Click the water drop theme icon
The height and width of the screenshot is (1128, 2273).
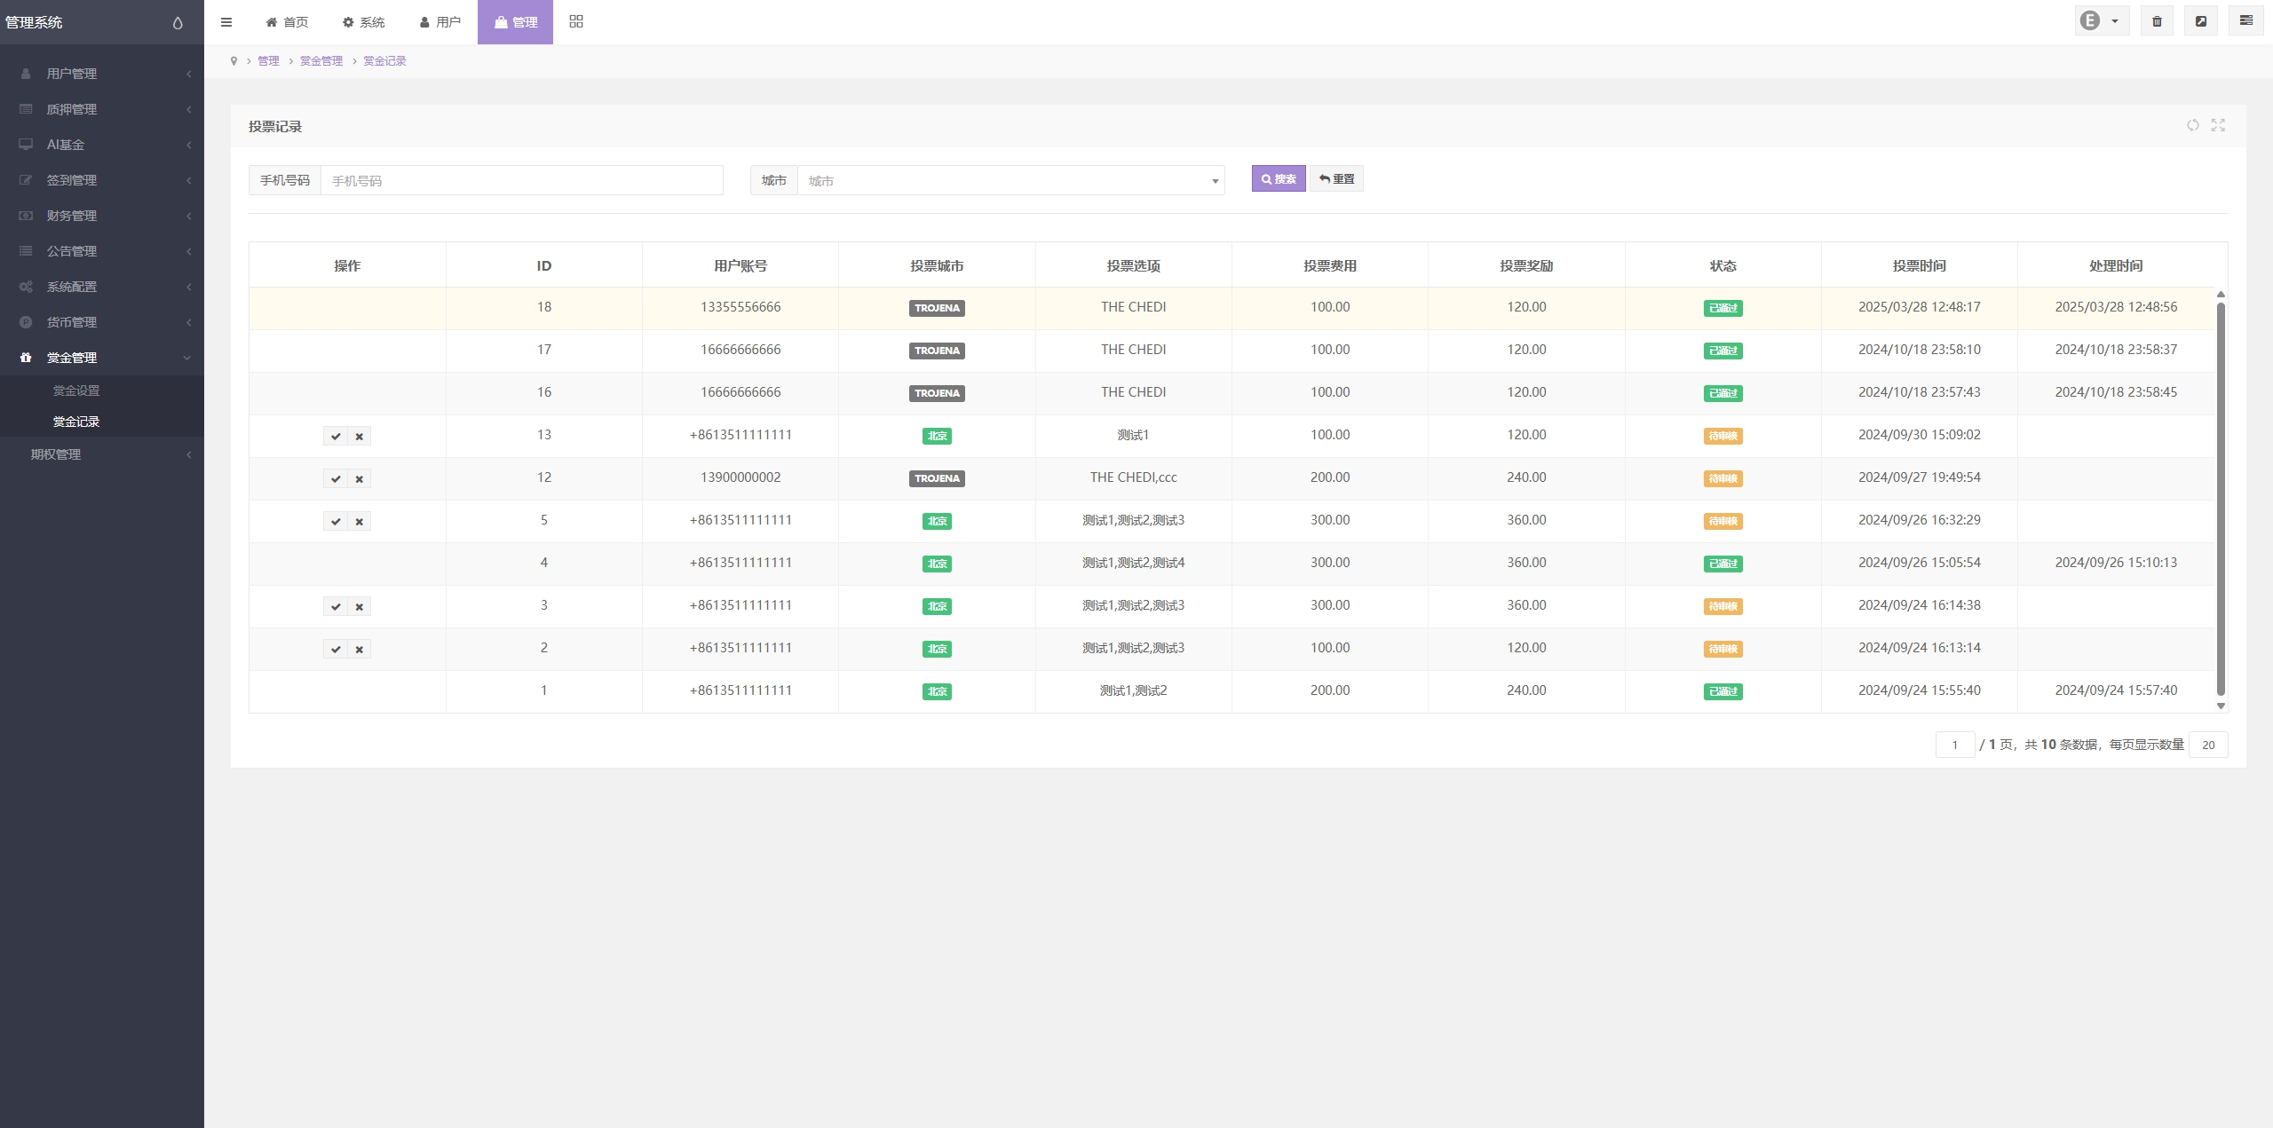click(x=178, y=23)
